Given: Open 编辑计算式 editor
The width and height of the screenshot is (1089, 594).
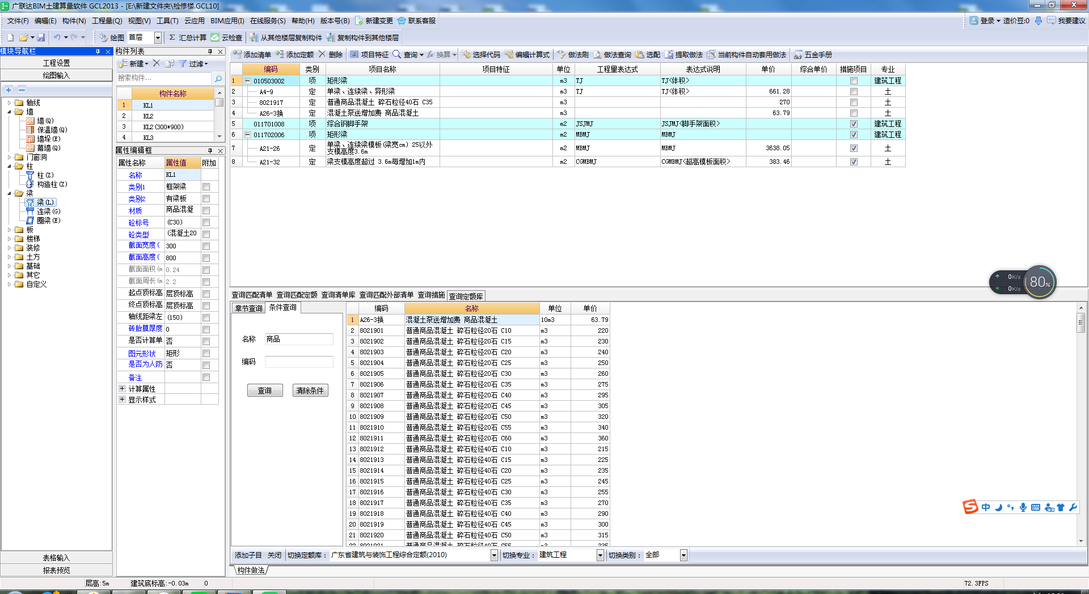Looking at the screenshot, I should point(527,54).
